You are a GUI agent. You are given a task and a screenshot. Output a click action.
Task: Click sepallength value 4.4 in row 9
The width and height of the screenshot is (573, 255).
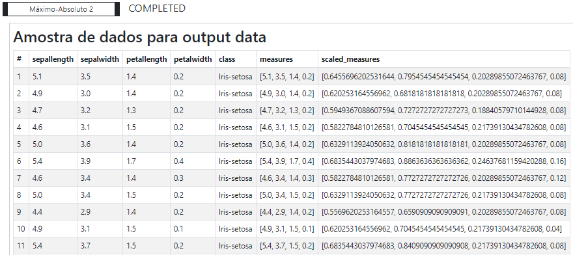pyautogui.click(x=53, y=212)
